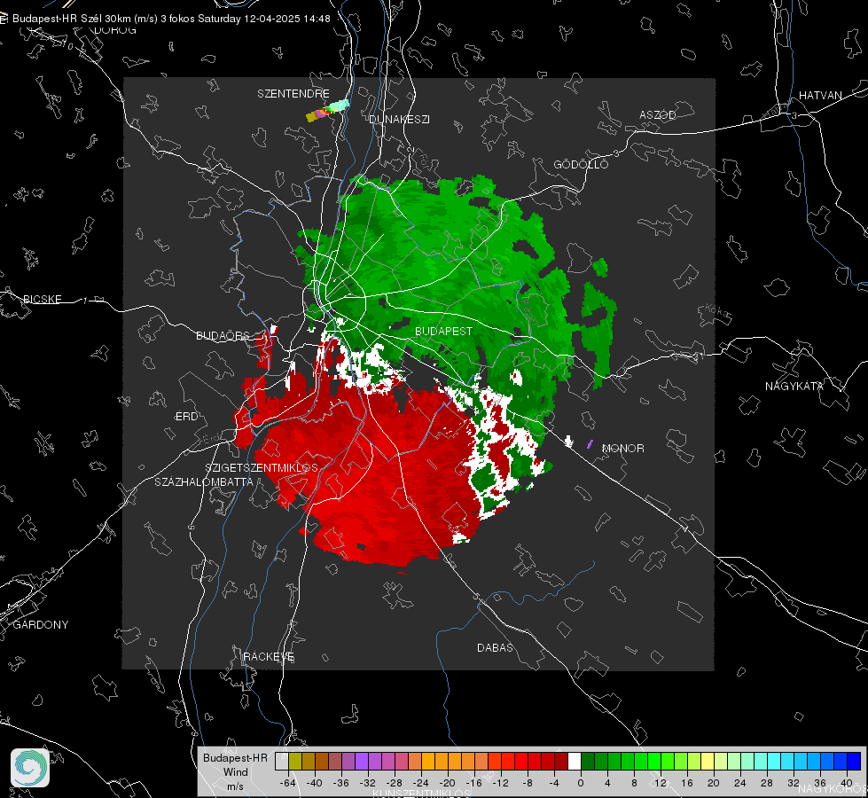The height and width of the screenshot is (798, 868).
Task: Click the olive swatch above -64 label
Action: (295, 761)
